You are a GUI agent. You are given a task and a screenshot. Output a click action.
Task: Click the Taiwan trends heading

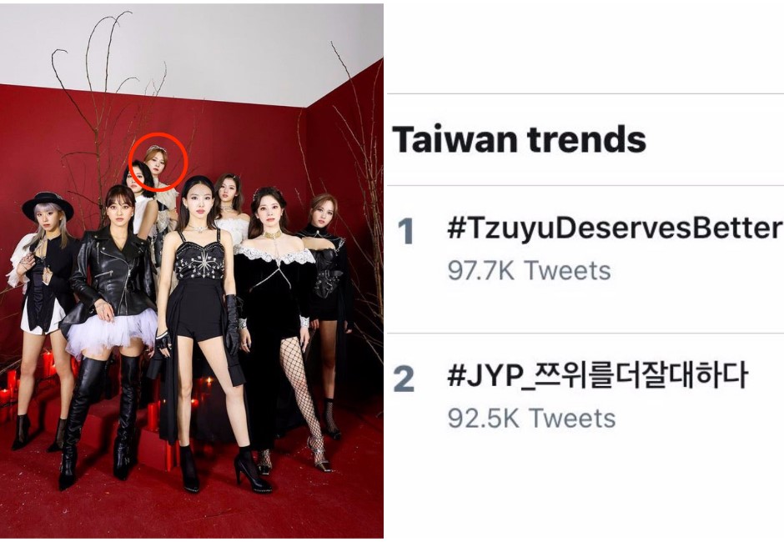pos(519,139)
